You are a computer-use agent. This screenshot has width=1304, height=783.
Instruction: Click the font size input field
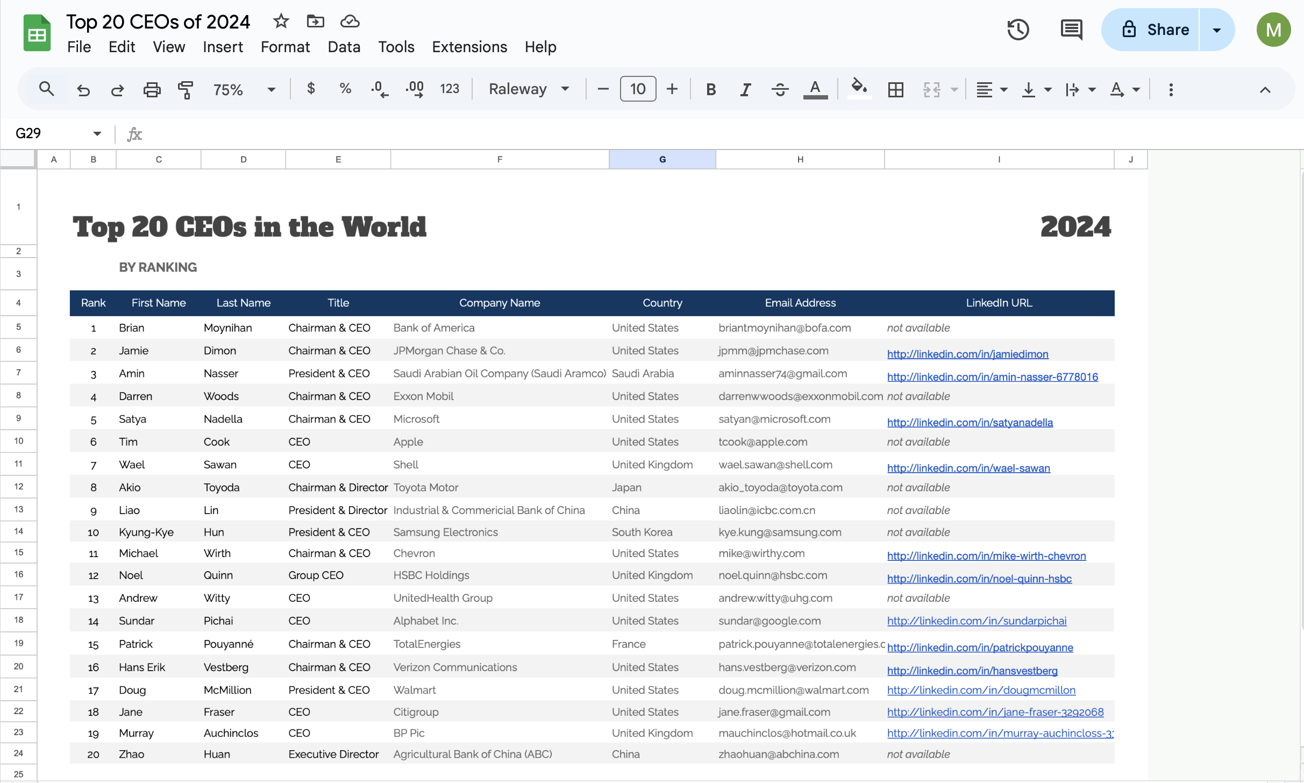coord(638,89)
